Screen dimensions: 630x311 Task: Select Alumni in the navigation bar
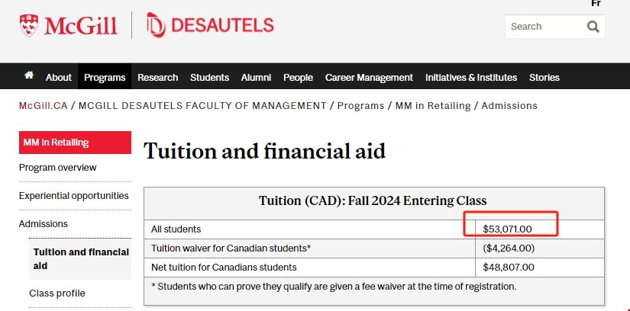(256, 77)
